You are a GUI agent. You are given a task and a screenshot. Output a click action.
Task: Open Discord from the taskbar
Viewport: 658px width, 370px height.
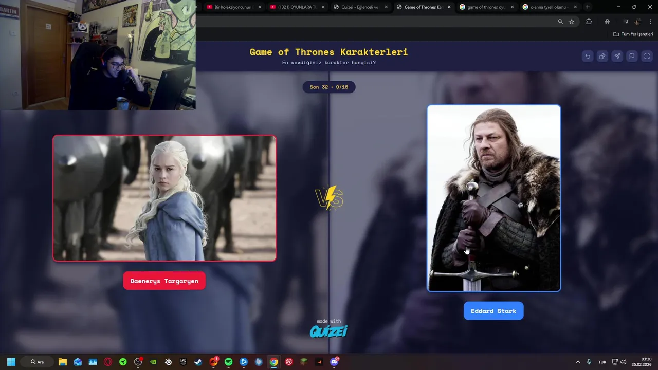click(x=334, y=362)
